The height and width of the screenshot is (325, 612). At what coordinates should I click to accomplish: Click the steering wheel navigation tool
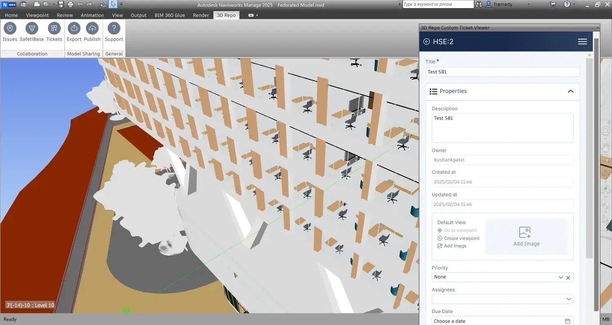click(606, 131)
